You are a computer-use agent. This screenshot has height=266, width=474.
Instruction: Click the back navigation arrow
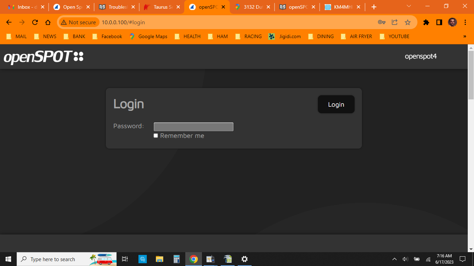9,22
